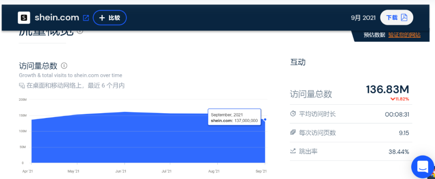The width and height of the screenshot is (435, 179).
Task: Click the 比较 compare button
Action: point(110,18)
